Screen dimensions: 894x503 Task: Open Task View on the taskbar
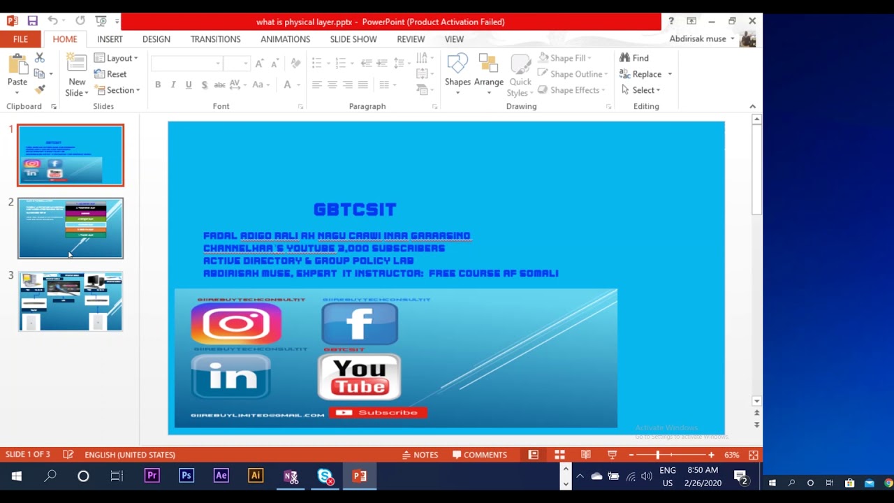click(117, 476)
